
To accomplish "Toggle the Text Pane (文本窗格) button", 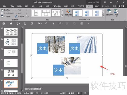I will 6,16.
